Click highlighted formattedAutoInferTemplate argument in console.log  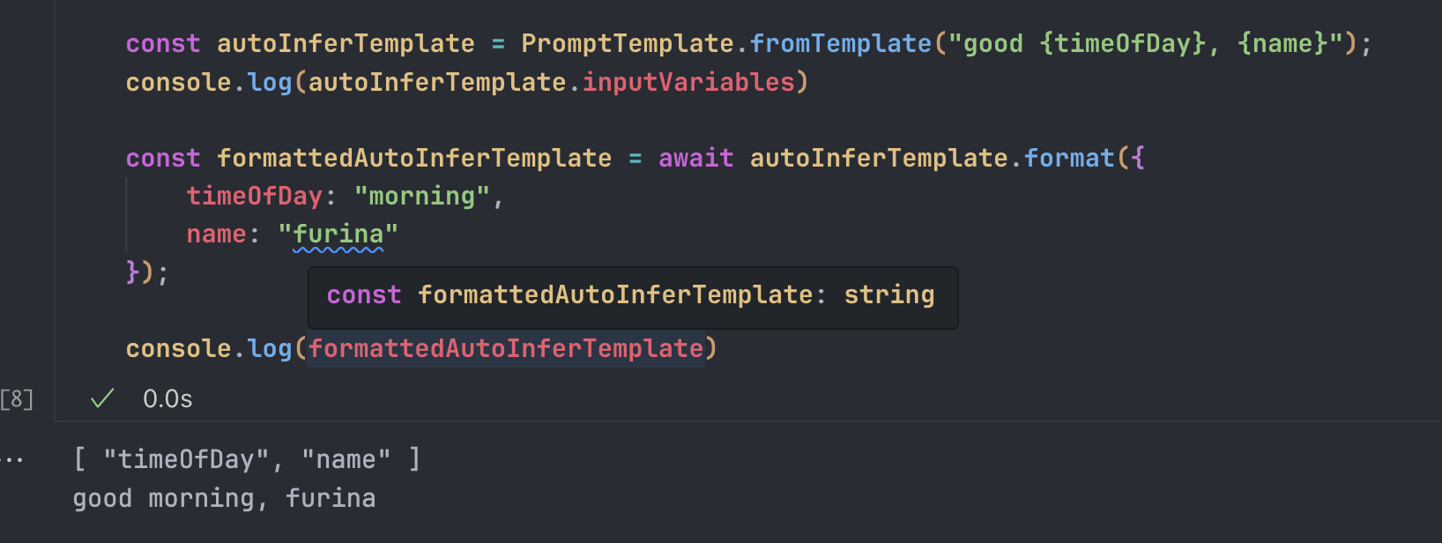[506, 348]
